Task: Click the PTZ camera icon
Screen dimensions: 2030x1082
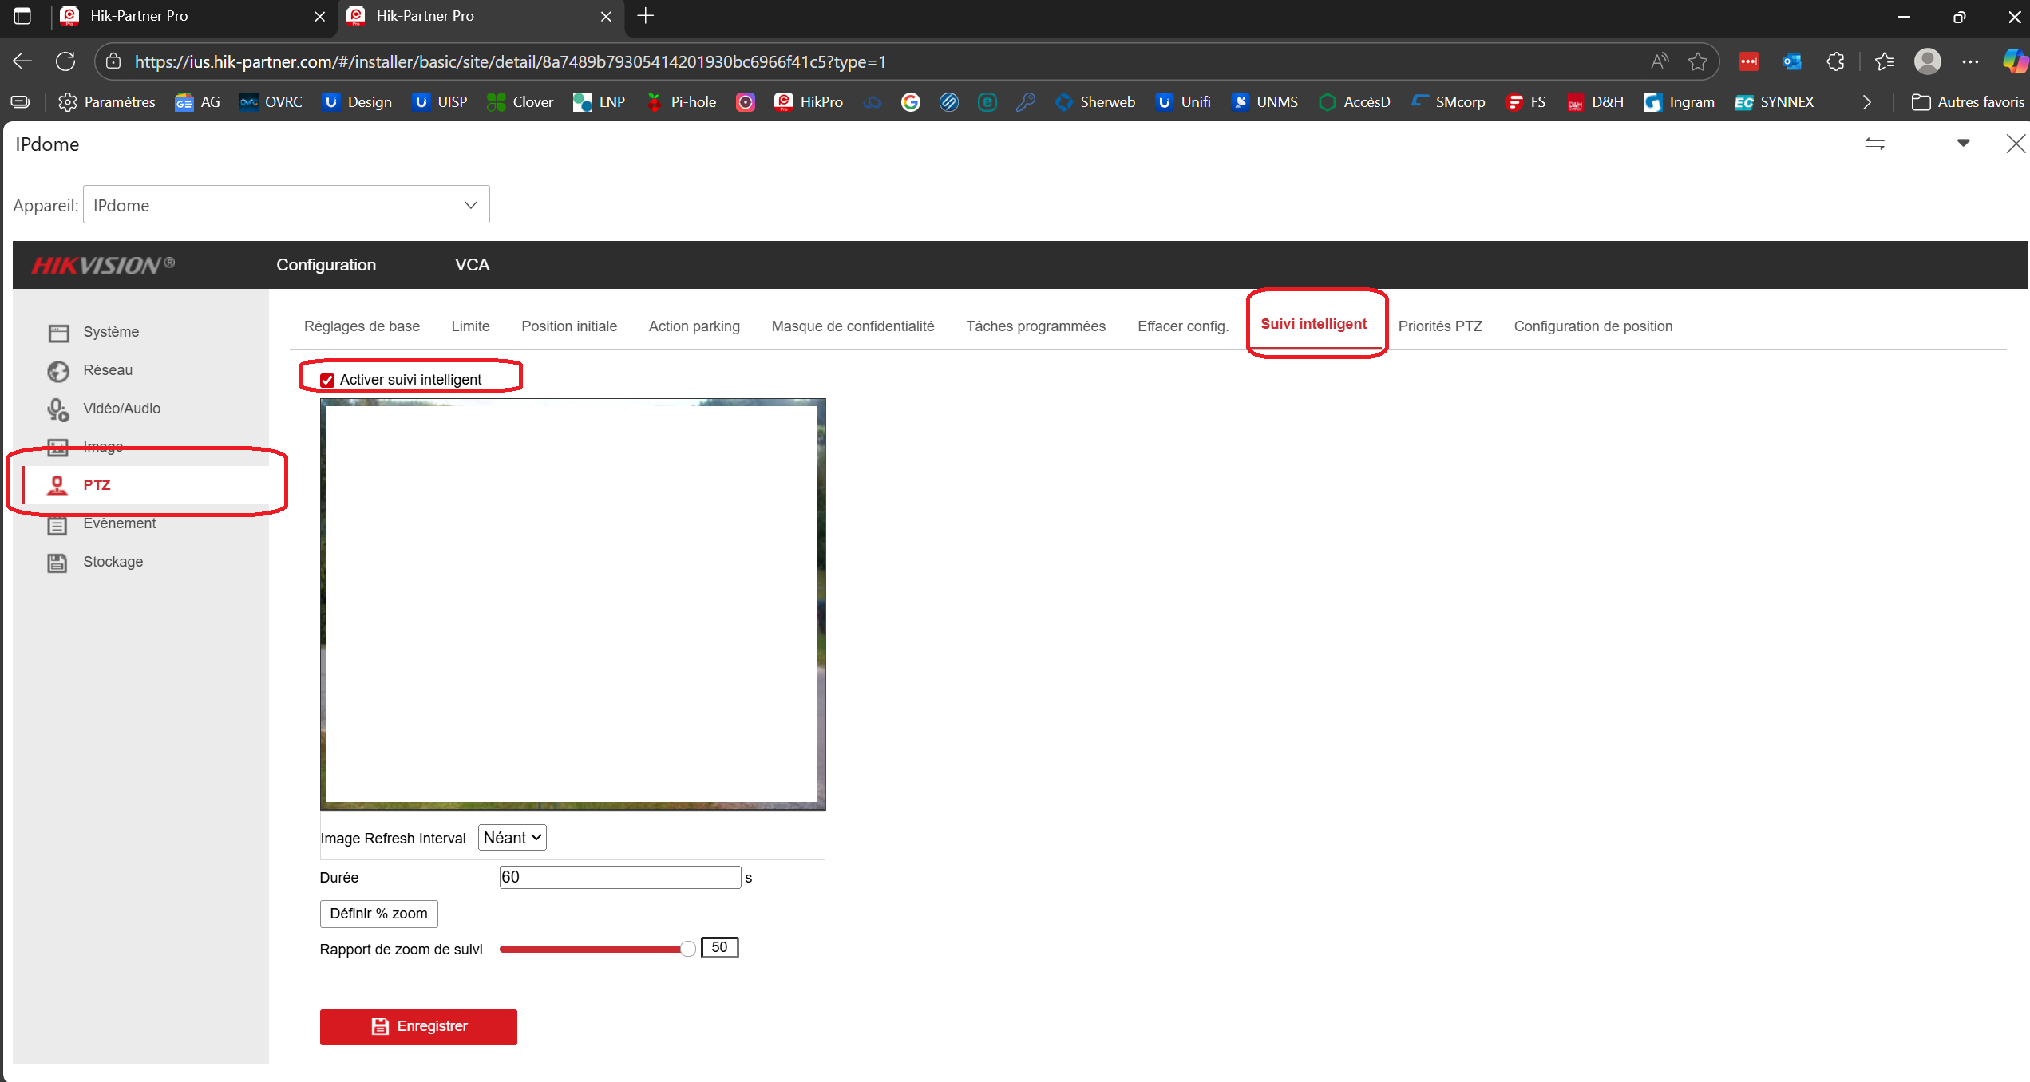Action: (57, 485)
